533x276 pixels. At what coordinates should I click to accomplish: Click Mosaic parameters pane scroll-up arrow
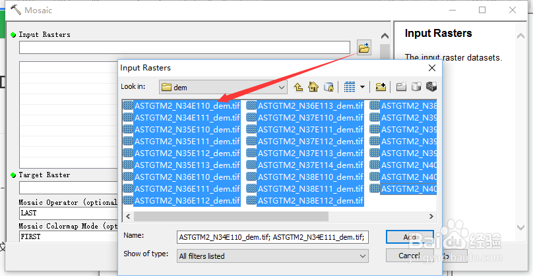385,36
